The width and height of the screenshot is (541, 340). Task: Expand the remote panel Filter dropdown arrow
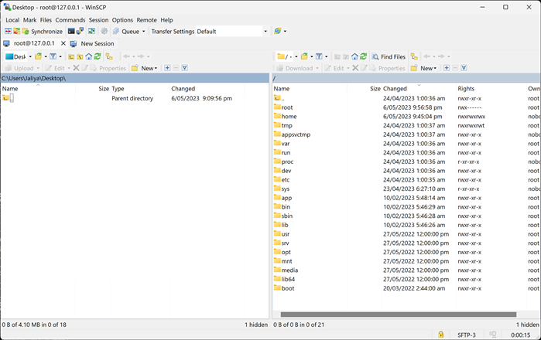[326, 56]
